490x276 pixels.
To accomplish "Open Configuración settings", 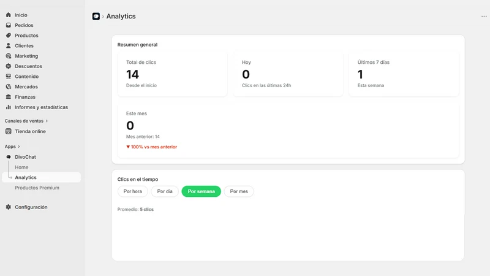I will [x=31, y=207].
